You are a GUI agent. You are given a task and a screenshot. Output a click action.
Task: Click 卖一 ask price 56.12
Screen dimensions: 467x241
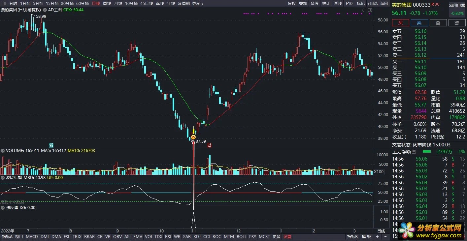[x=420, y=55]
